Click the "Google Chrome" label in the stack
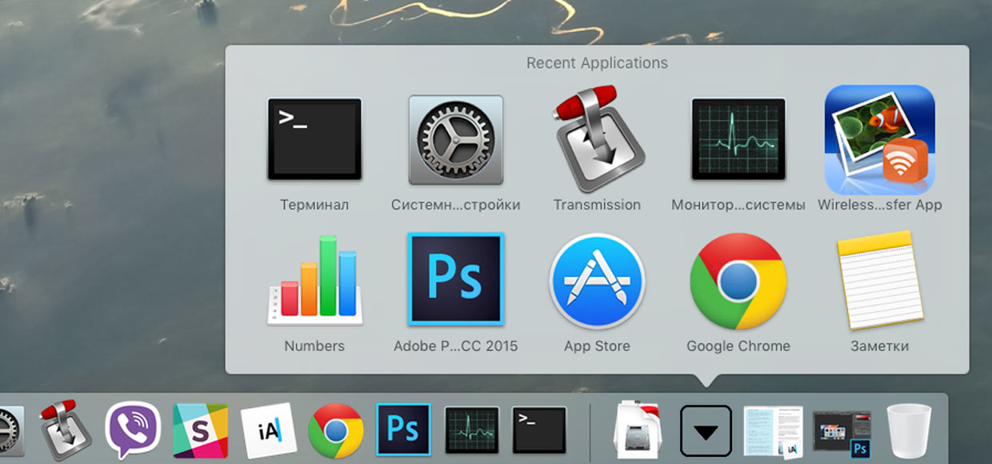This screenshot has width=992, height=464. [738, 346]
